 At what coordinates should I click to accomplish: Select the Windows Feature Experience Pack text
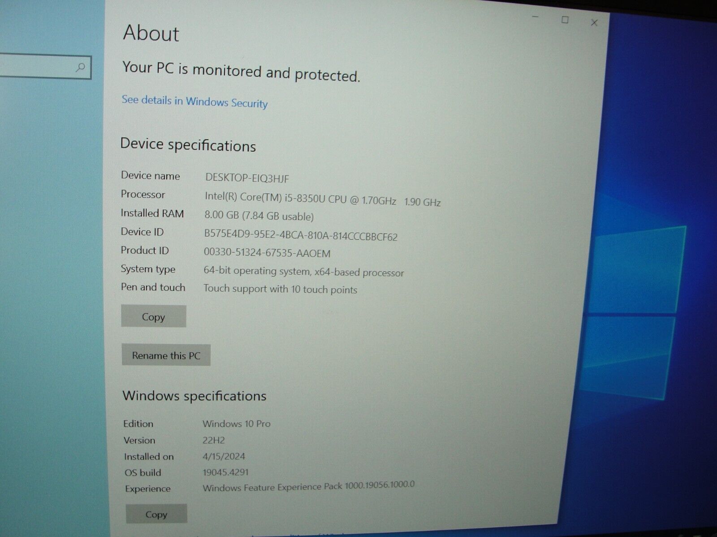(309, 486)
